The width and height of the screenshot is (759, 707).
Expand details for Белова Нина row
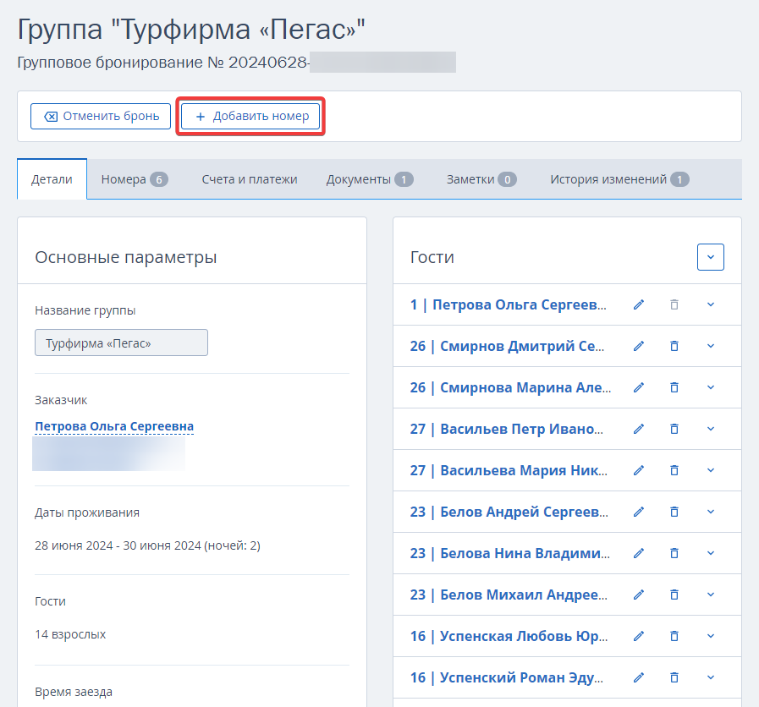711,553
